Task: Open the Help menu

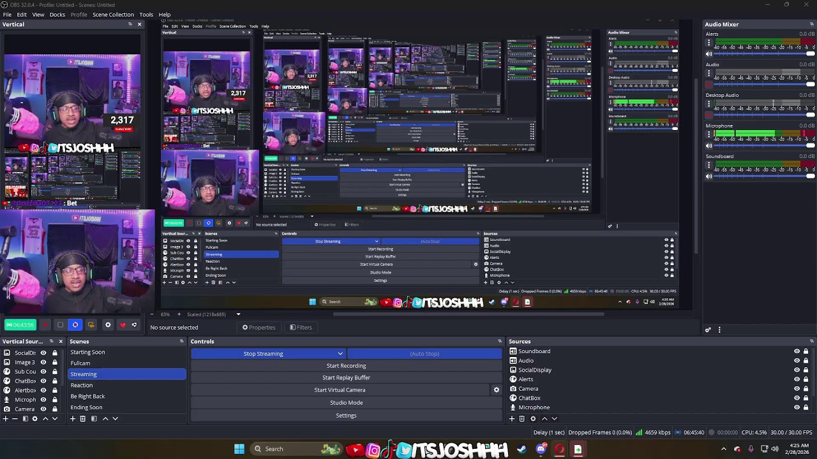Action: click(165, 15)
